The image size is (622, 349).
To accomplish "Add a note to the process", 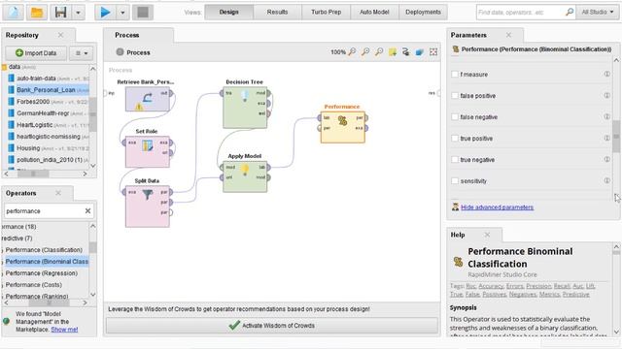I will [x=393, y=51].
